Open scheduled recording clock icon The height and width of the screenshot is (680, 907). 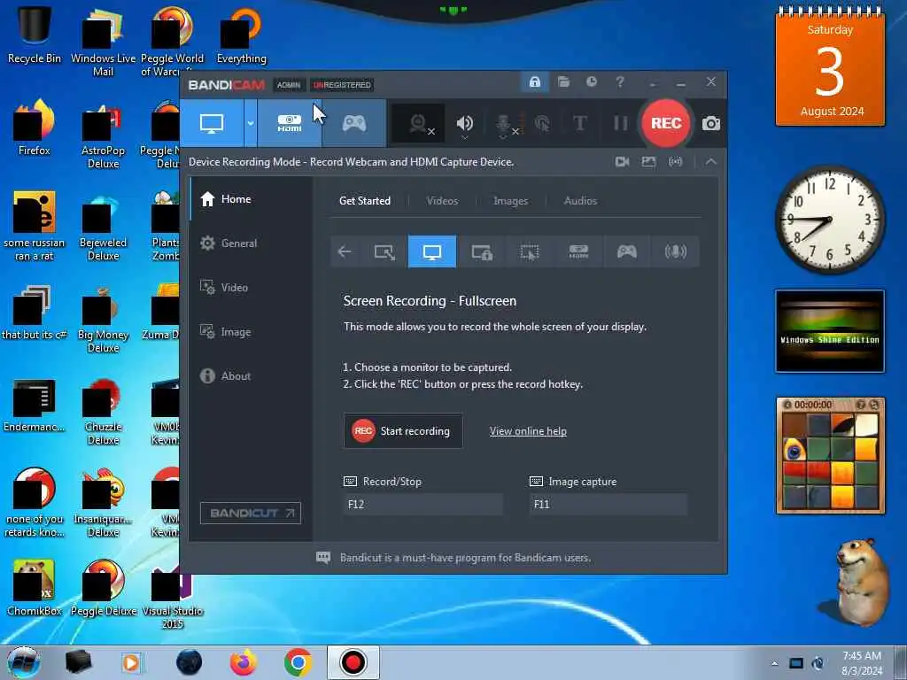click(591, 82)
